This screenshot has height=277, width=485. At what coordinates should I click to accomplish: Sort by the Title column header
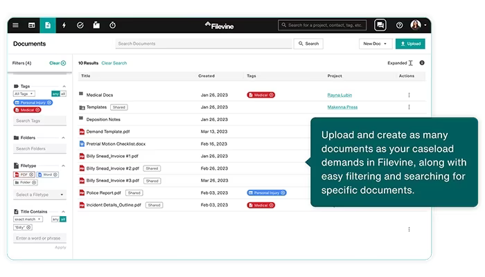[85, 75]
